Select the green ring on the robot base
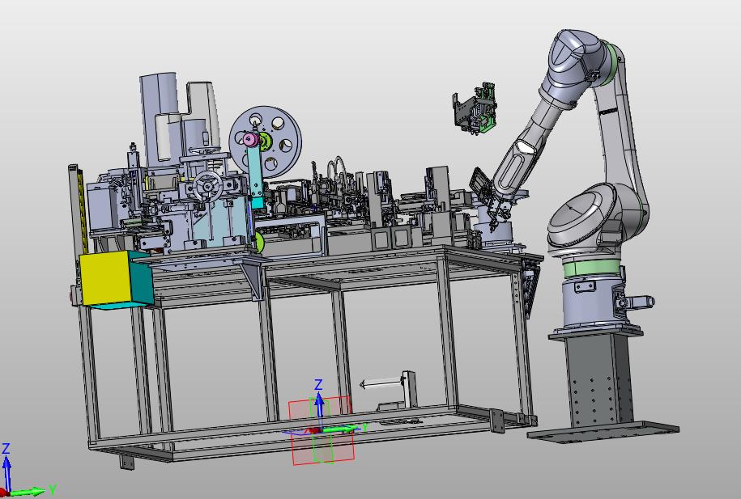This screenshot has width=741, height=499. 592,269
